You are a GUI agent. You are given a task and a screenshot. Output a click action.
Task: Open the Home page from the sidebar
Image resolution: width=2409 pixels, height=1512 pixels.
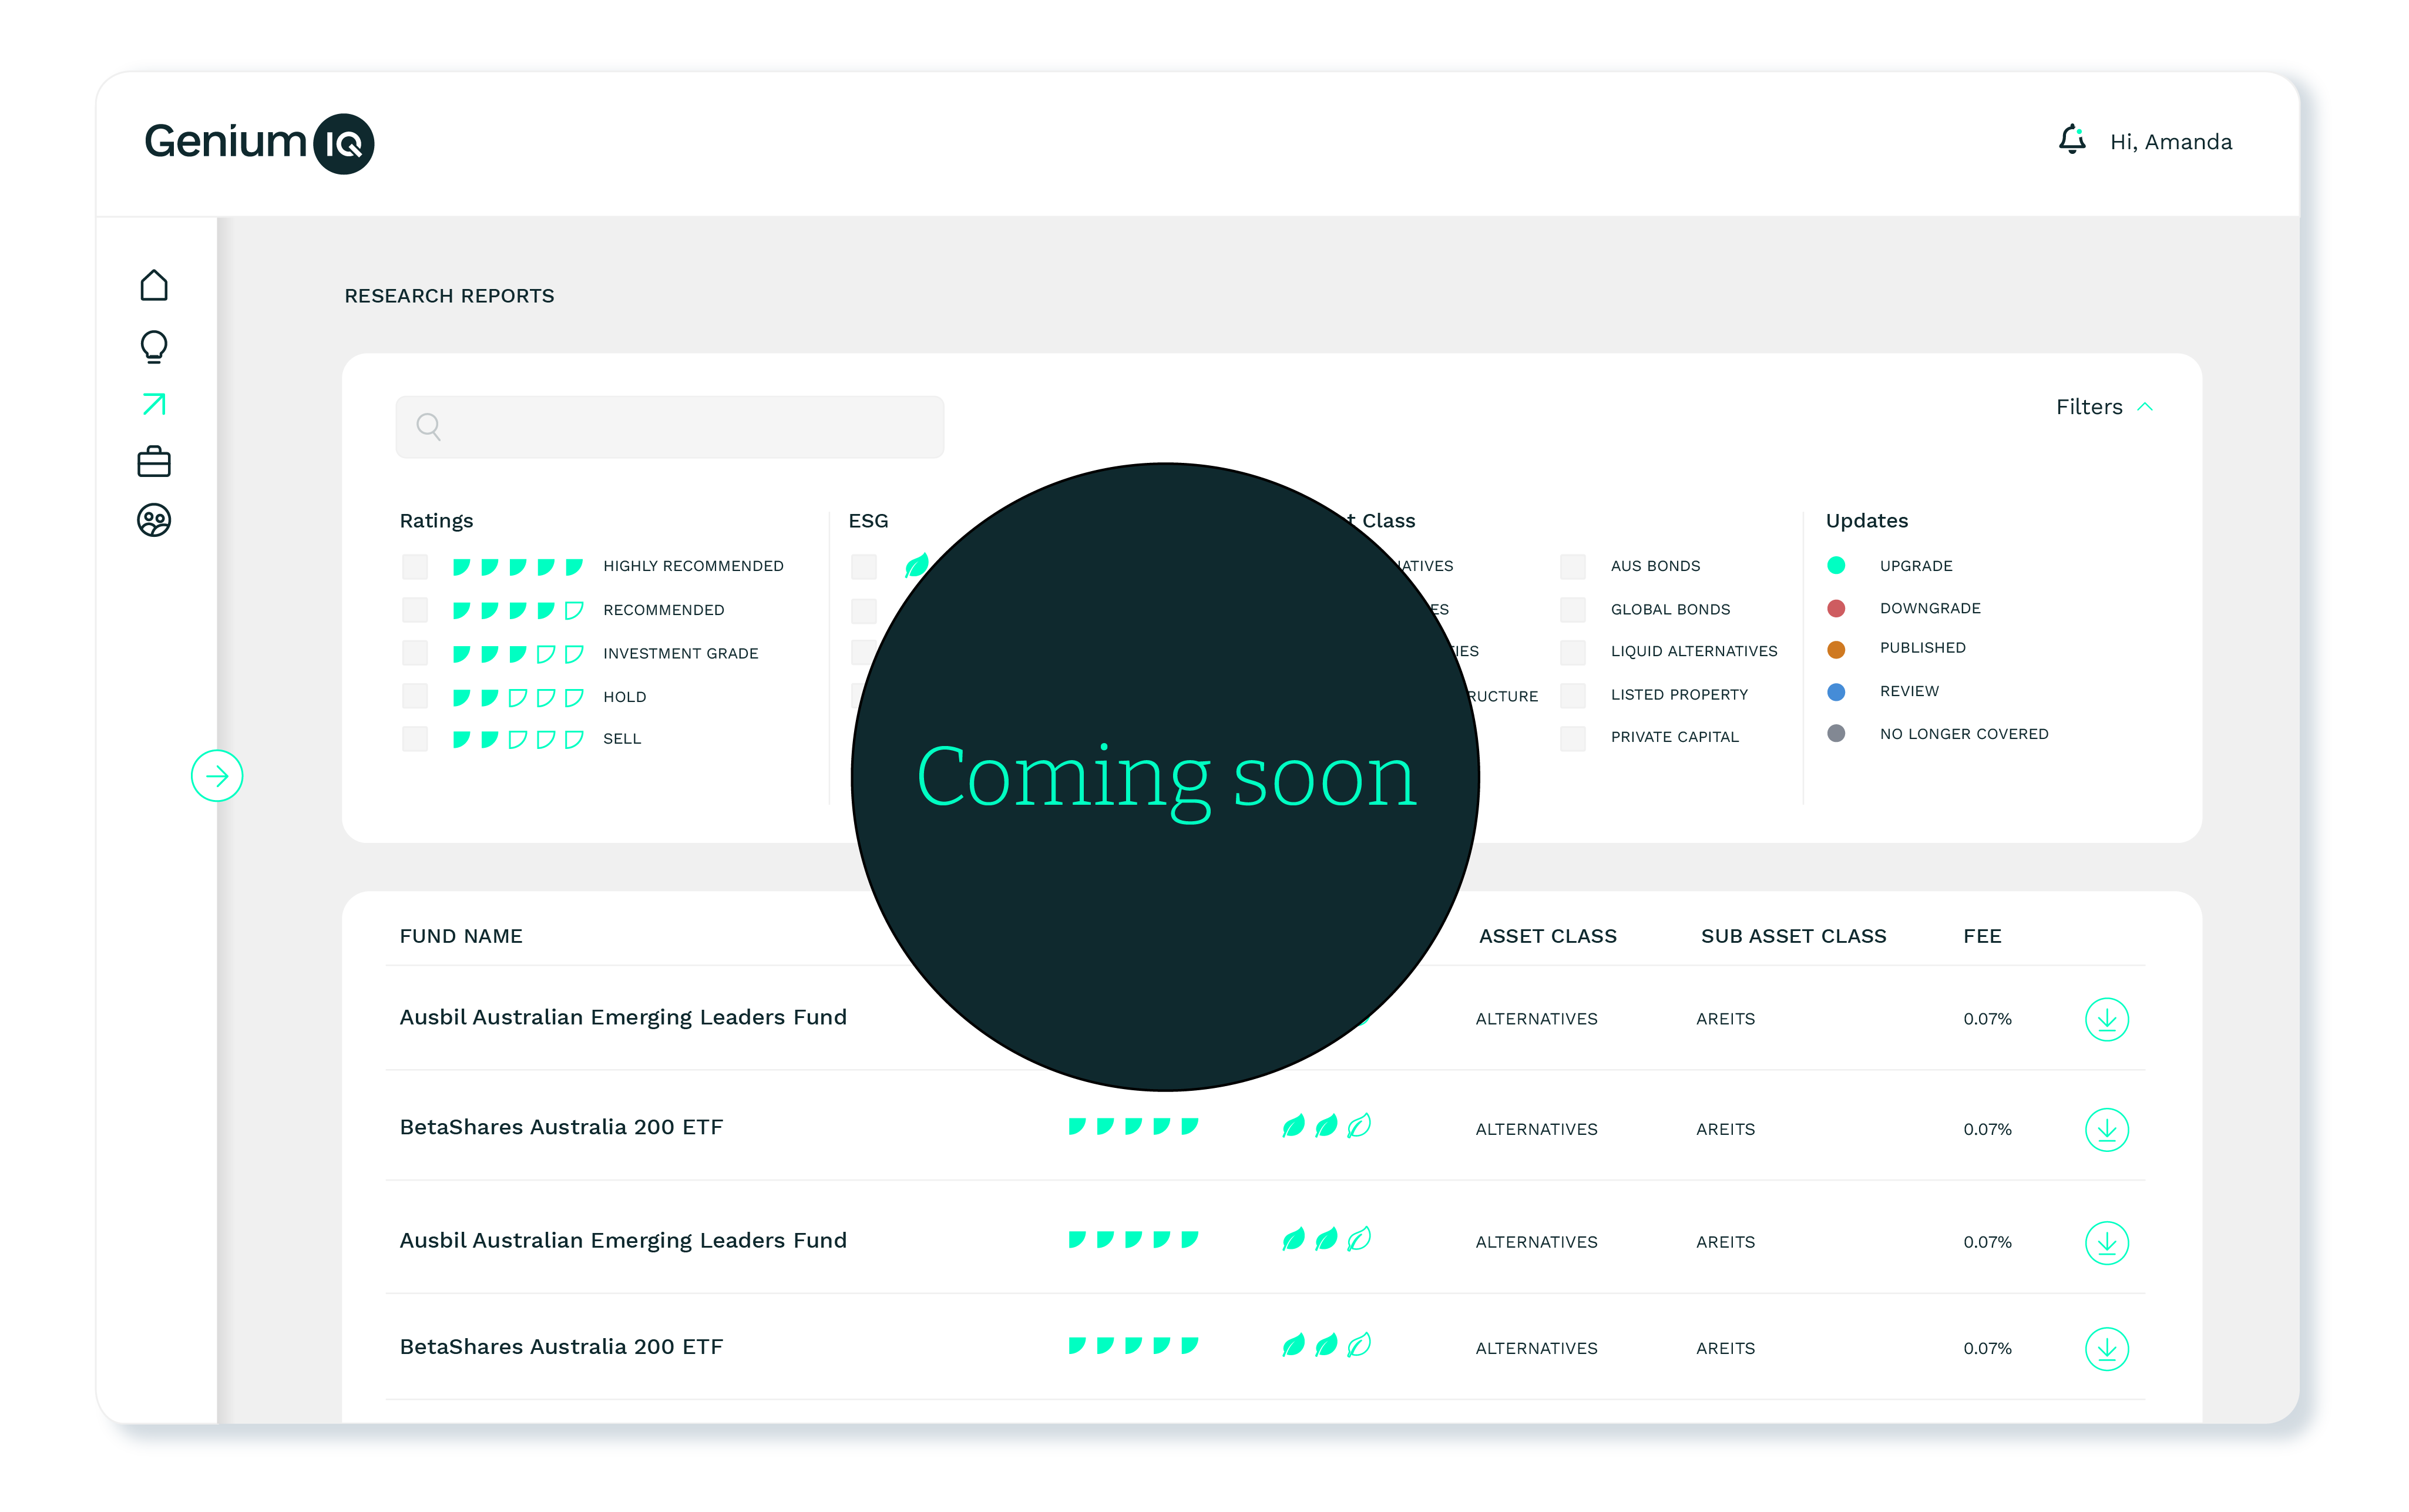(x=154, y=286)
